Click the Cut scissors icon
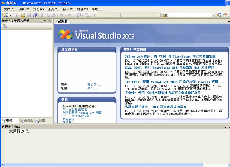The image size is (230, 167). point(42,15)
